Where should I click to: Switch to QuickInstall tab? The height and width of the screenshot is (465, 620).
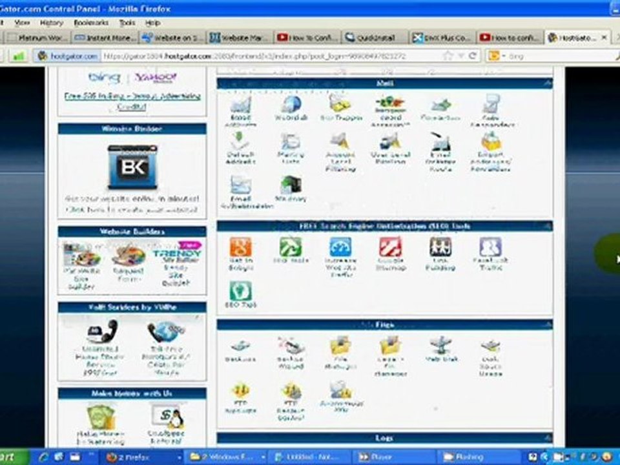(375, 37)
